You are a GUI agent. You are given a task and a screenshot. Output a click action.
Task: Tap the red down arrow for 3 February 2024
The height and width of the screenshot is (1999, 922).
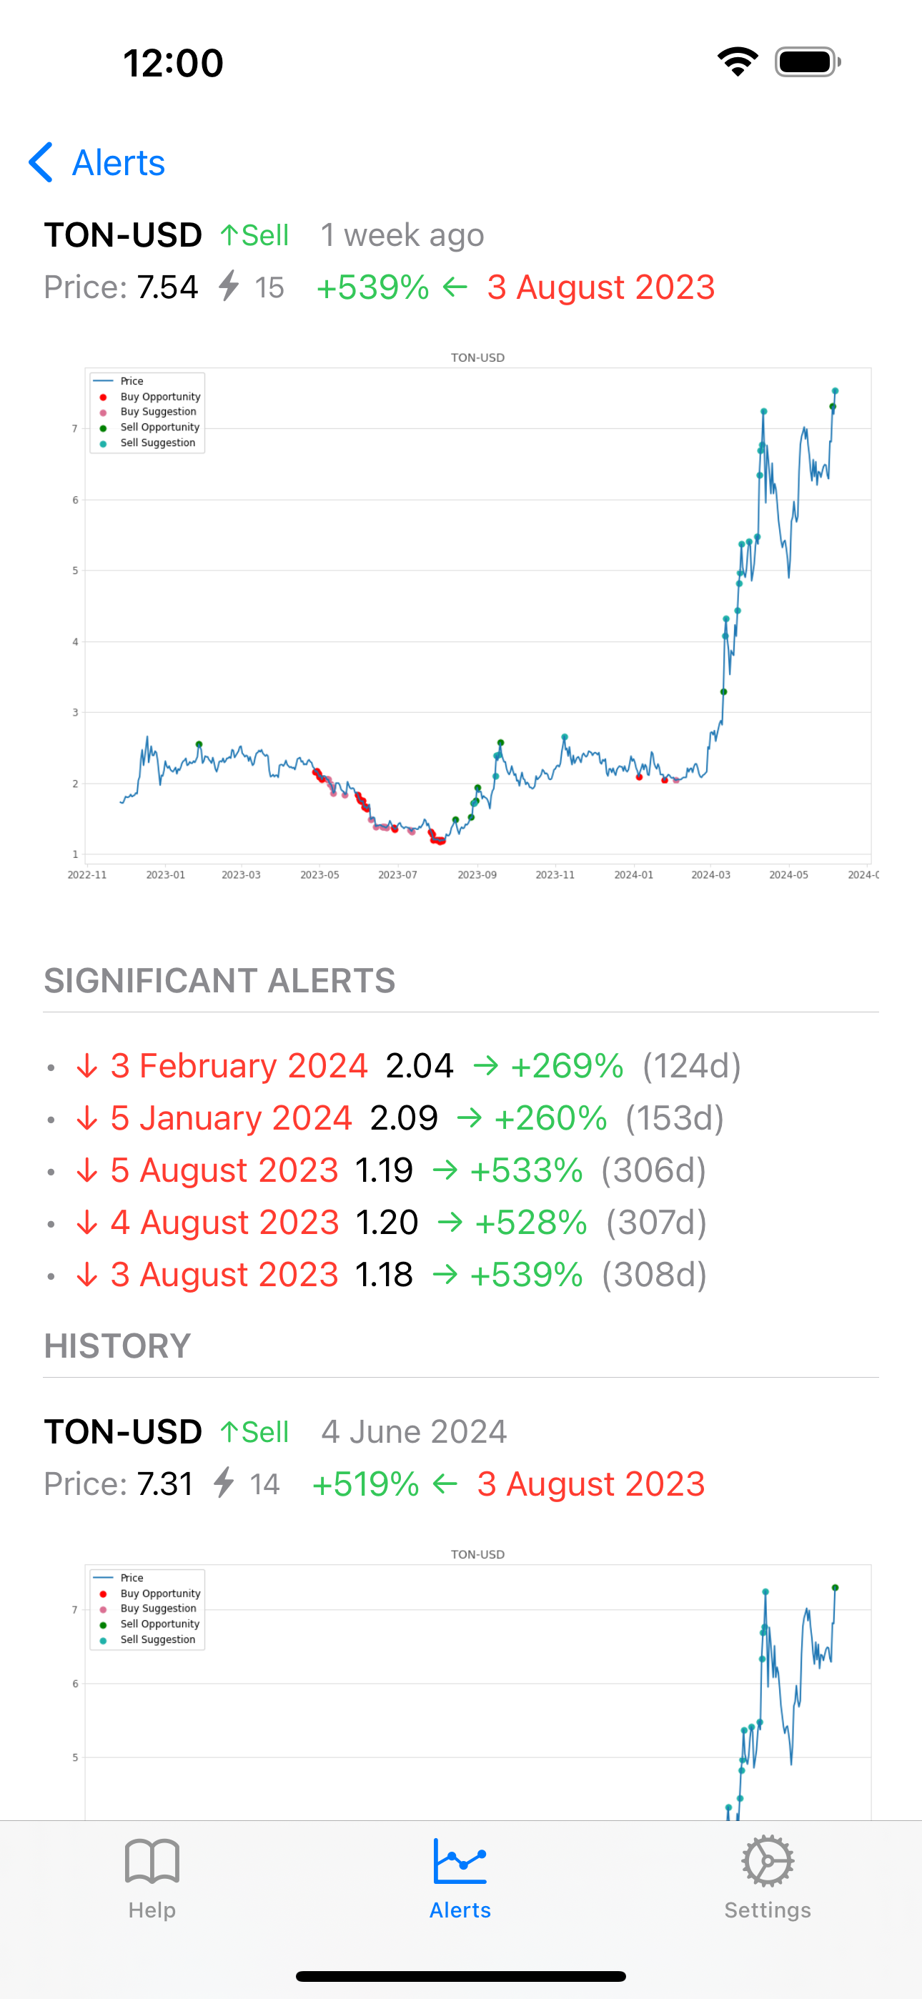[x=87, y=1066]
